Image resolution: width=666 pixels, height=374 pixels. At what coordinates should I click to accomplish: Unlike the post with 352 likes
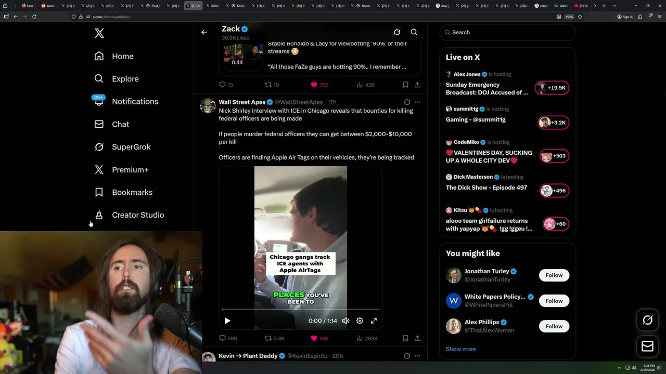click(319, 85)
